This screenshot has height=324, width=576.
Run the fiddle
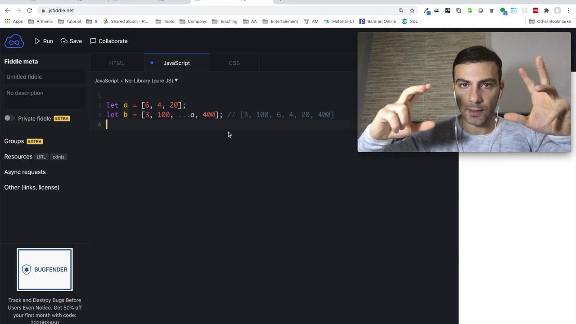pyautogui.click(x=44, y=41)
